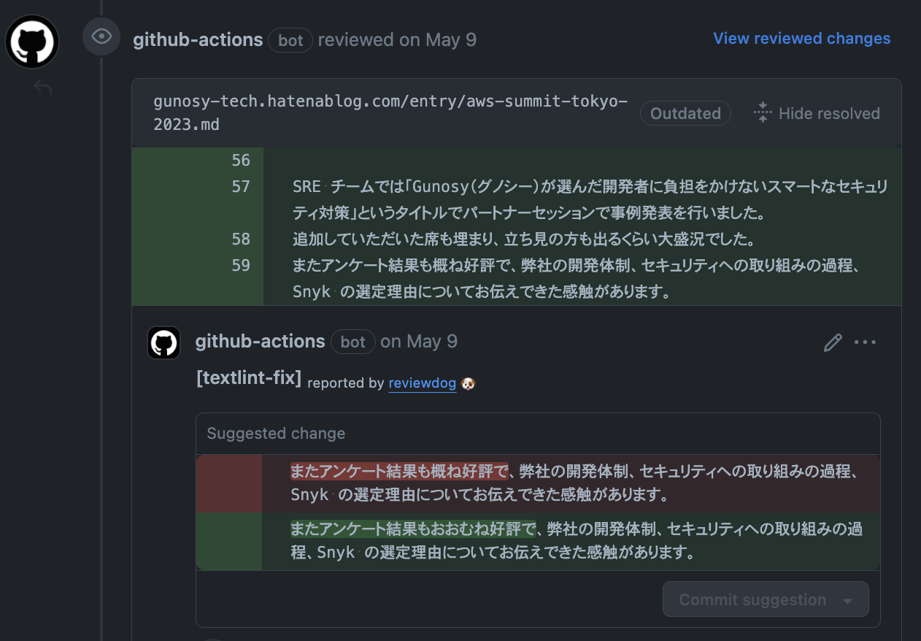Screen dimensions: 921x641
Task: Click the github-actions Octocat avatar at the top
Action: 31,41
